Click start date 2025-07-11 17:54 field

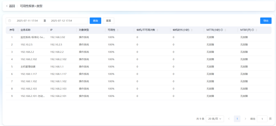click(x=27, y=21)
